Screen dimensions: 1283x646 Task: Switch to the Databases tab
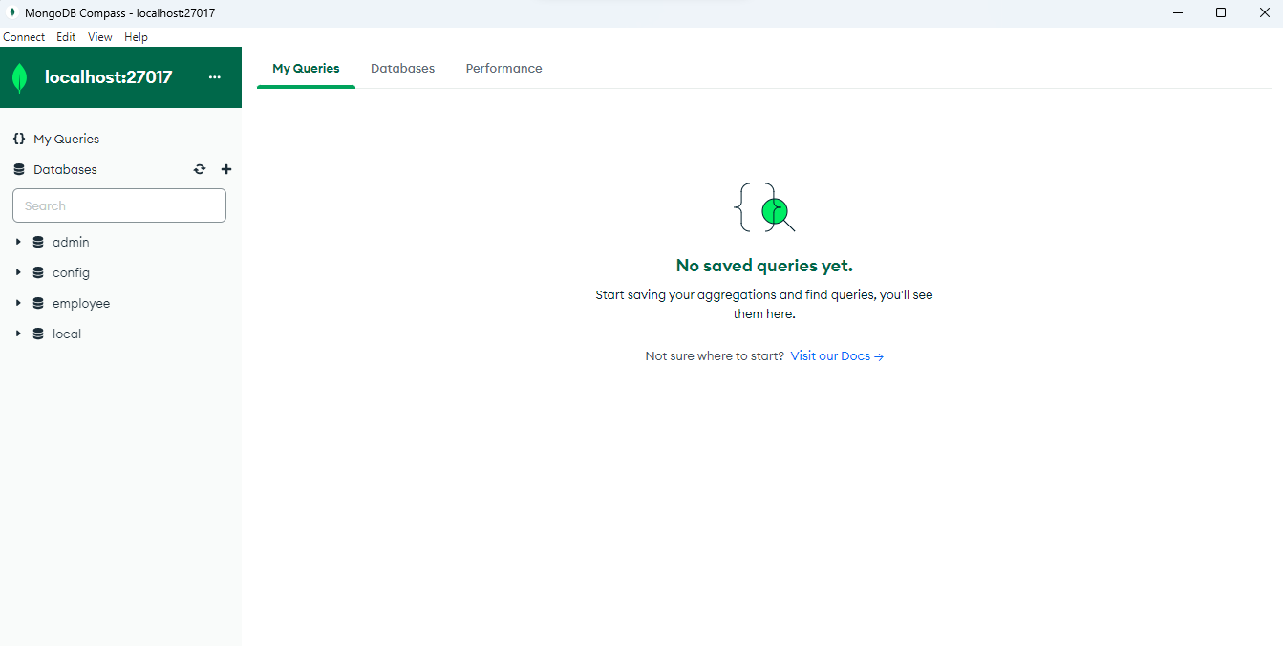click(402, 69)
